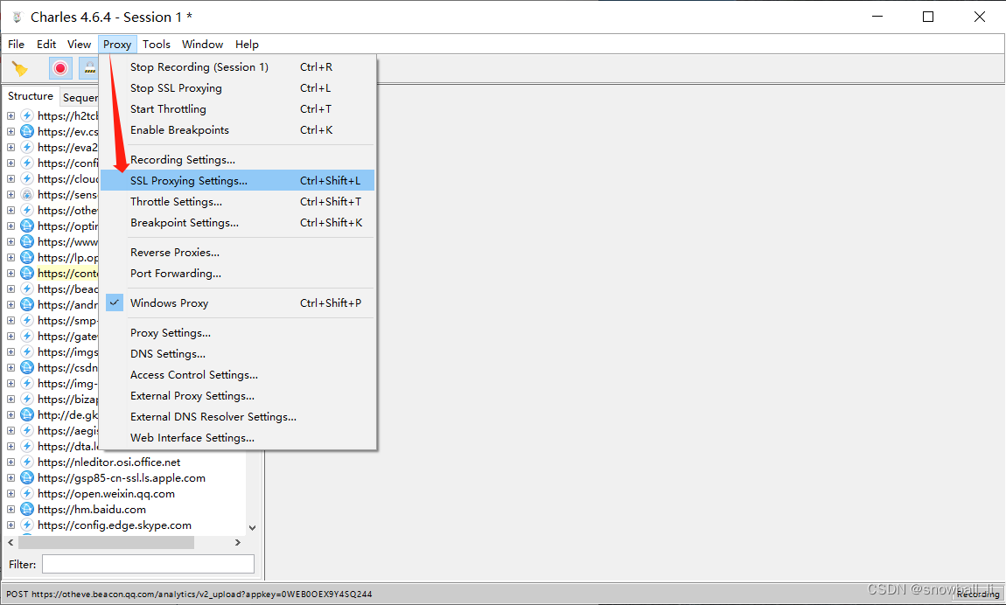Open the File menu
The width and height of the screenshot is (1006, 605).
click(16, 45)
